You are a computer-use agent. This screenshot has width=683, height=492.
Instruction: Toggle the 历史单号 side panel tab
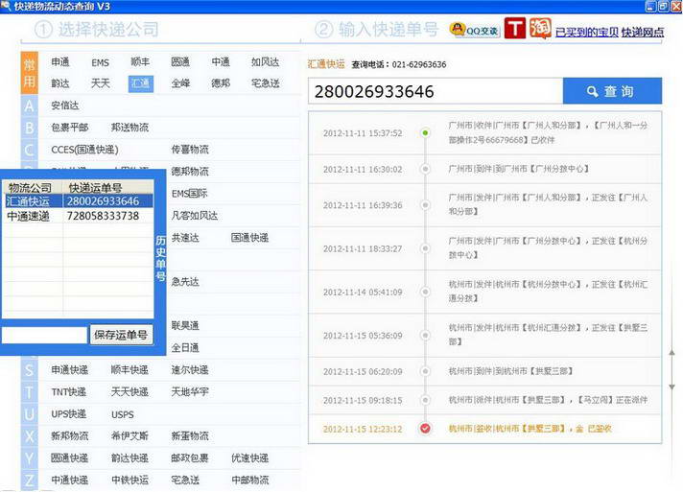pyautogui.click(x=160, y=258)
